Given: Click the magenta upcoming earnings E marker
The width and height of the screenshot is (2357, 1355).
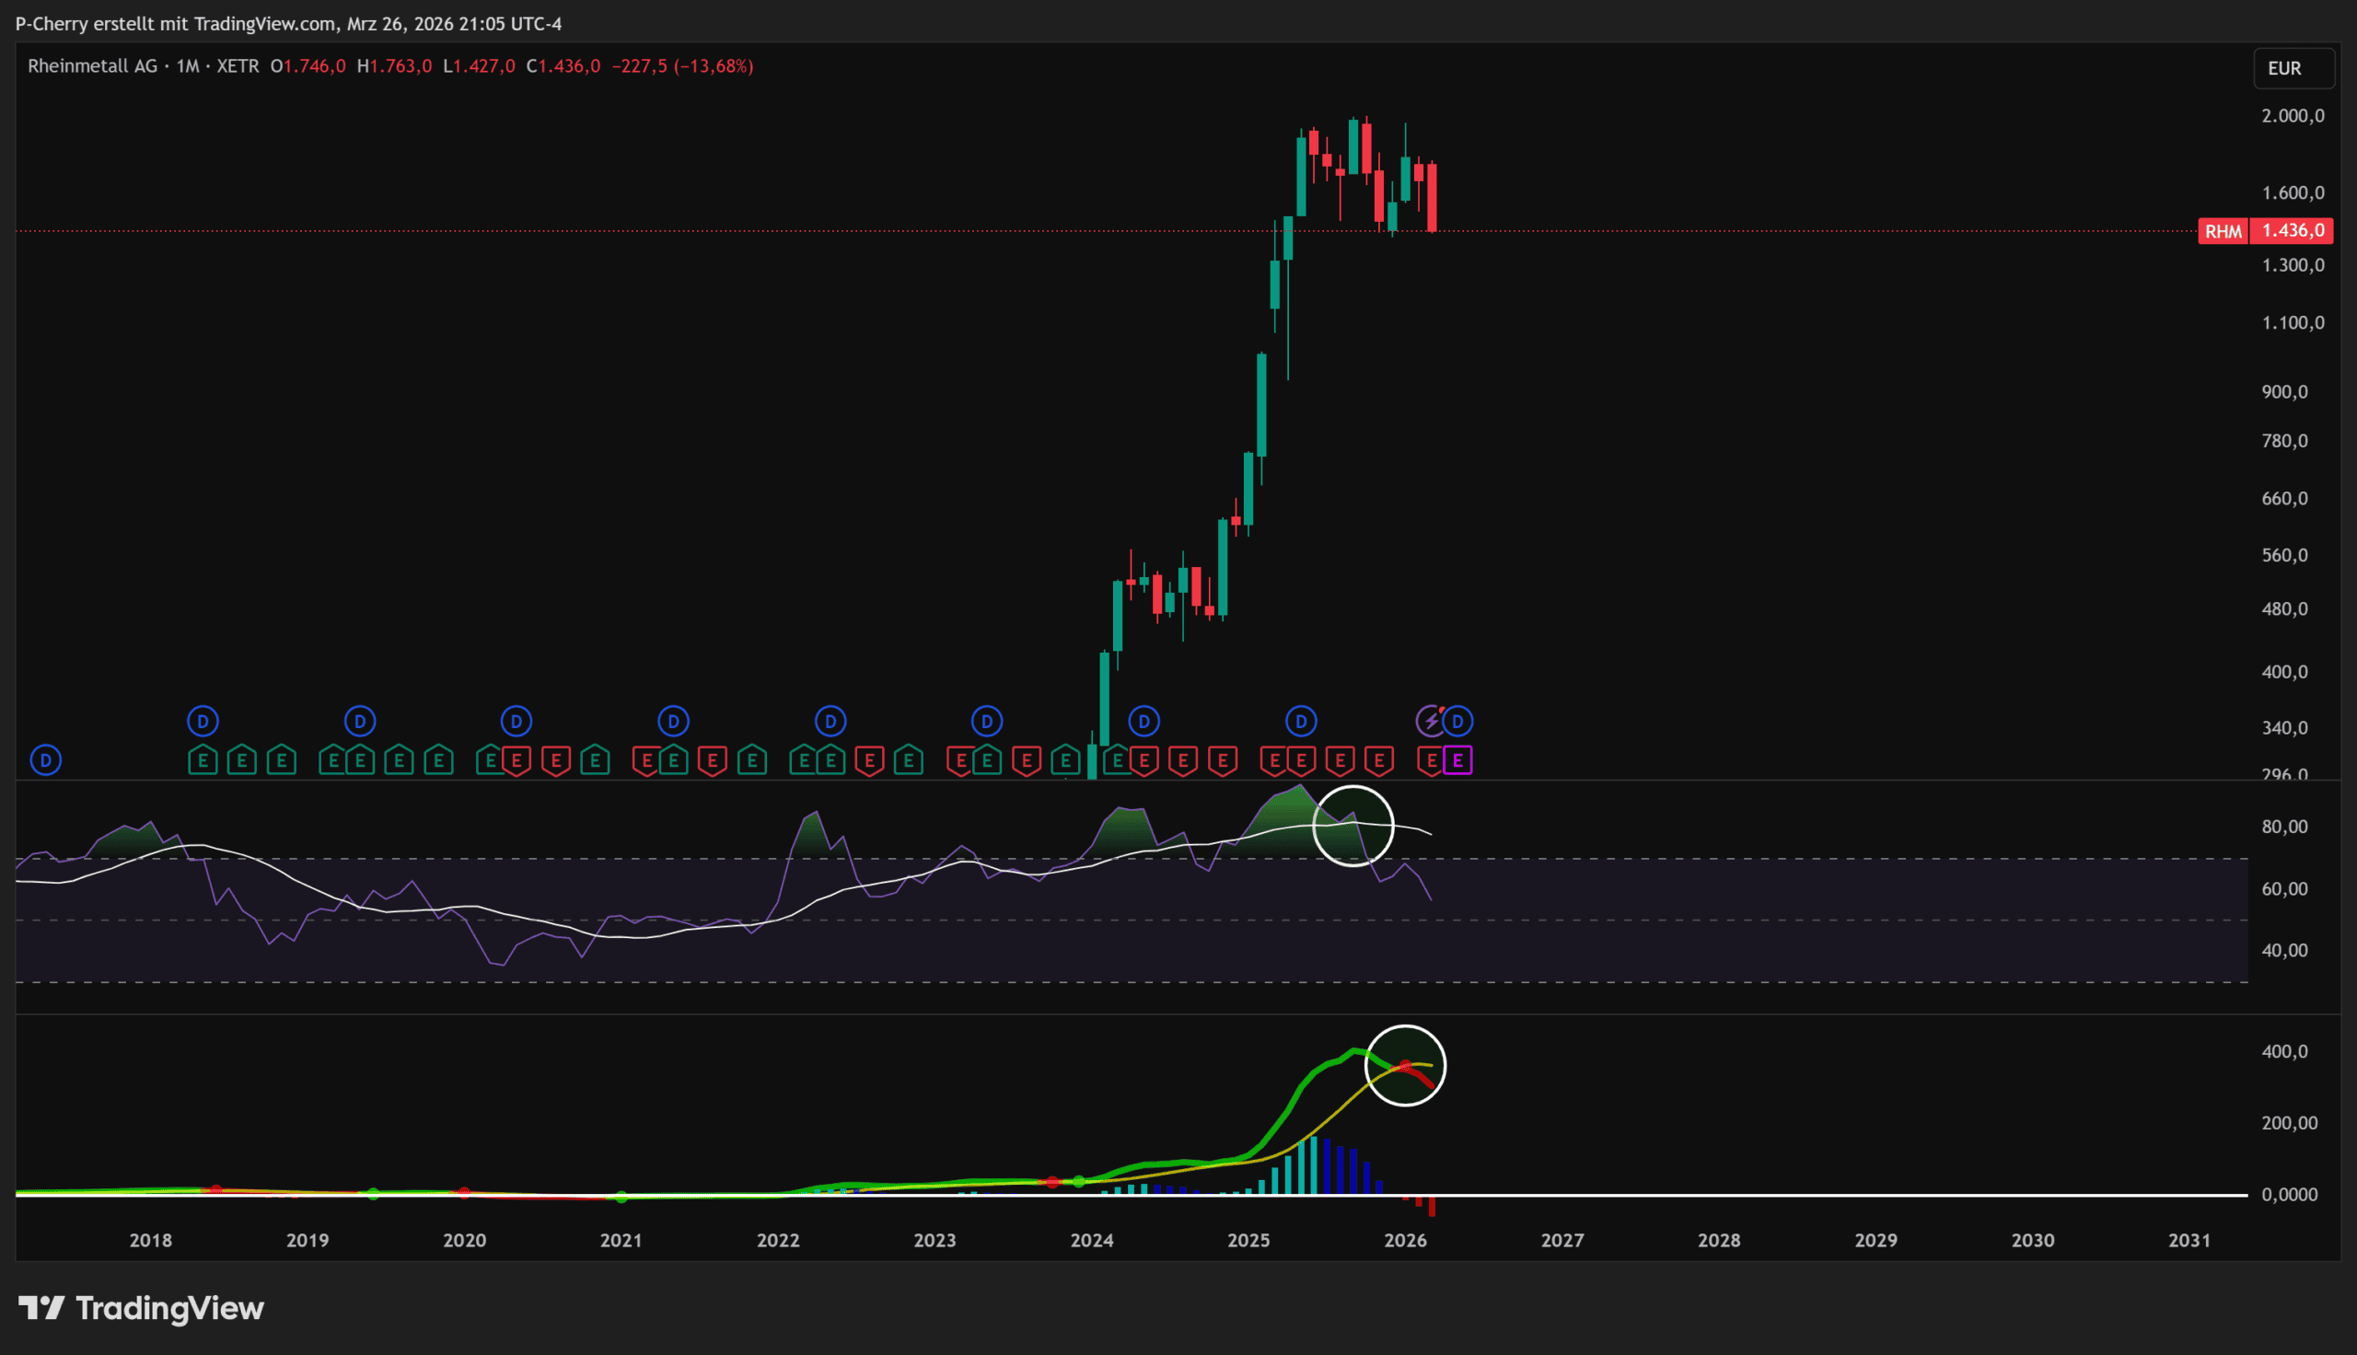Looking at the screenshot, I should [1457, 761].
